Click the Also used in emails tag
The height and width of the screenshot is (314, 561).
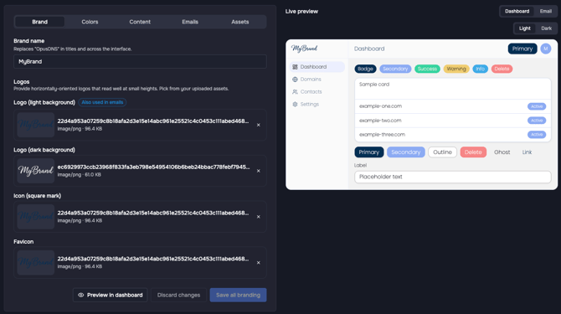pos(102,102)
